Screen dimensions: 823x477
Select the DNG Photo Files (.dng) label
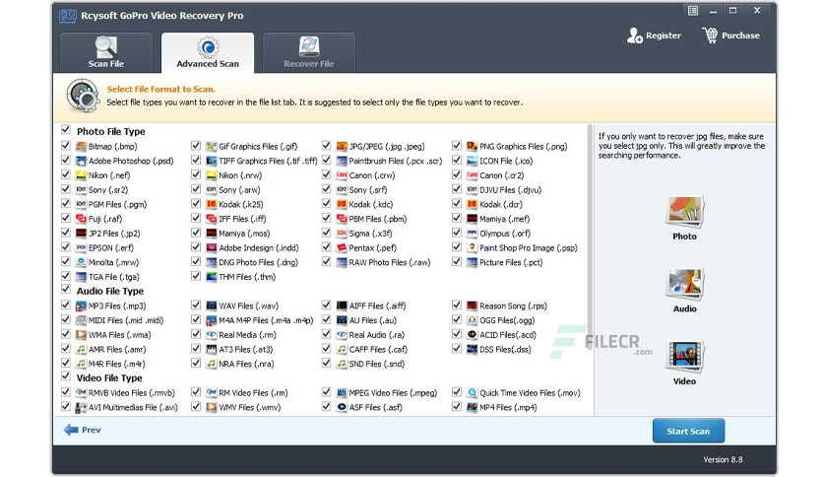point(258,262)
